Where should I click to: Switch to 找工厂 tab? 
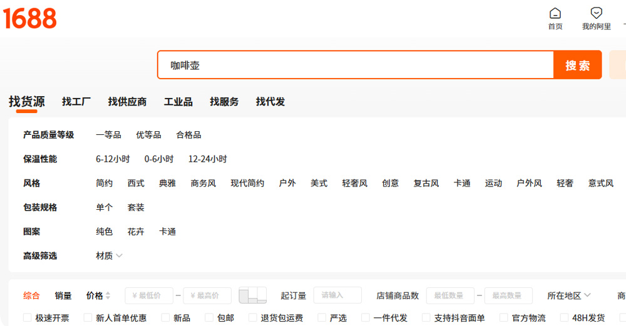click(76, 102)
